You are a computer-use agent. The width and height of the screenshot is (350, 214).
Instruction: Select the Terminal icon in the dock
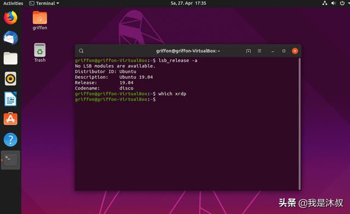pos(10,160)
